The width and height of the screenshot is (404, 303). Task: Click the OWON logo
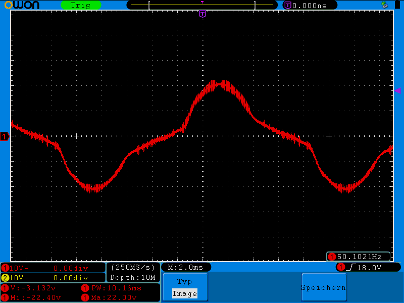(x=22, y=5)
